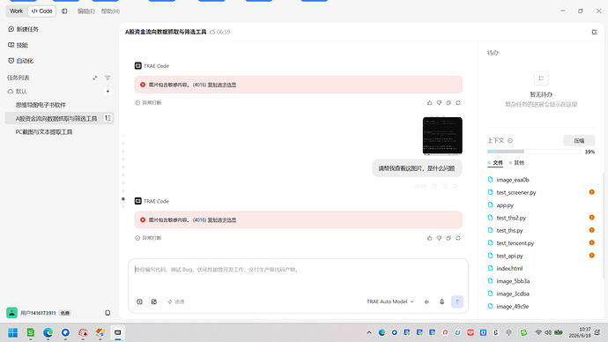Thumbs up the first TRAE Code reply
Screen dimensions: 608x342
(x=429, y=103)
